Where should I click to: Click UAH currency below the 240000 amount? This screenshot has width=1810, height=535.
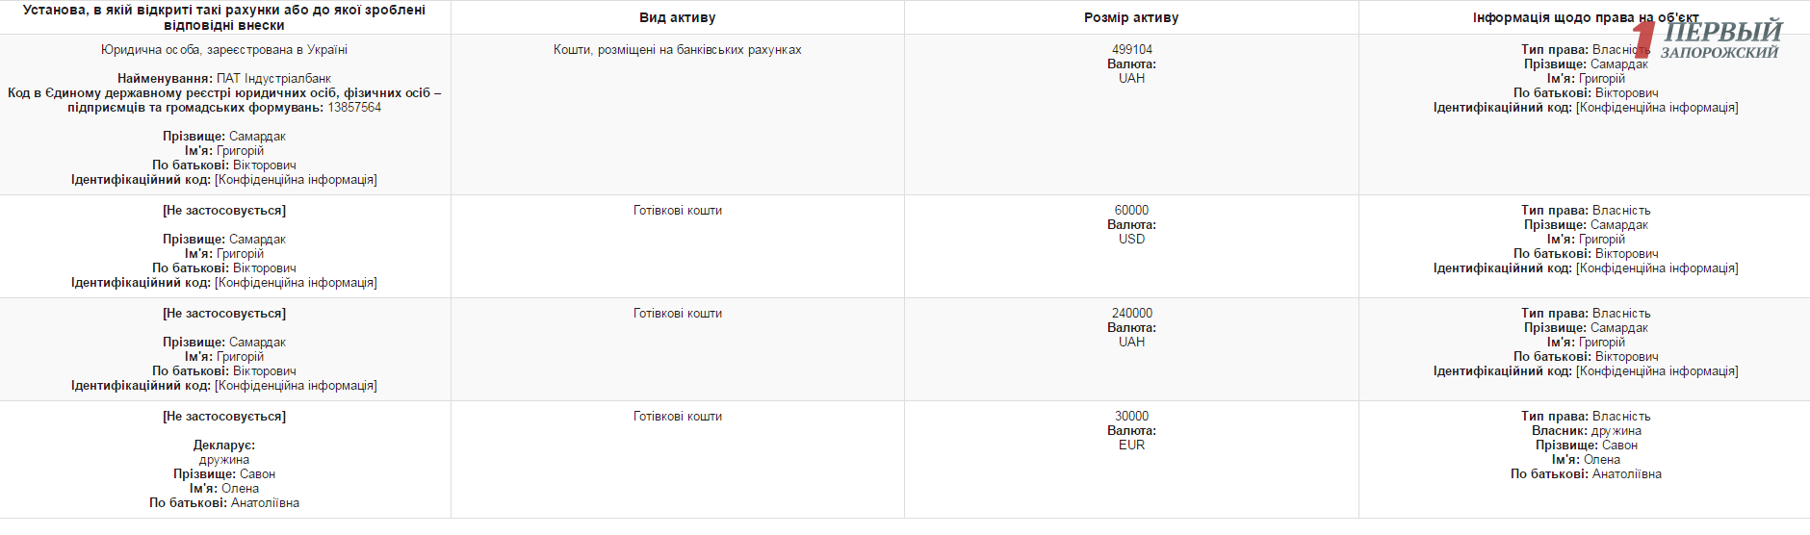tap(1131, 343)
